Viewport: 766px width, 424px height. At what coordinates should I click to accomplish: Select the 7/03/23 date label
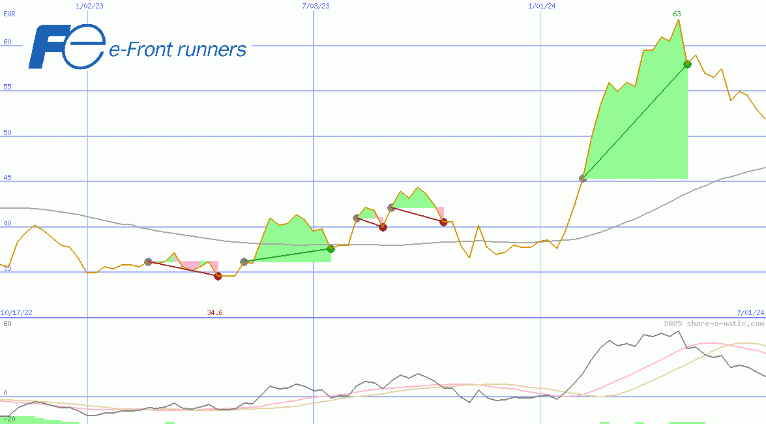(x=316, y=7)
